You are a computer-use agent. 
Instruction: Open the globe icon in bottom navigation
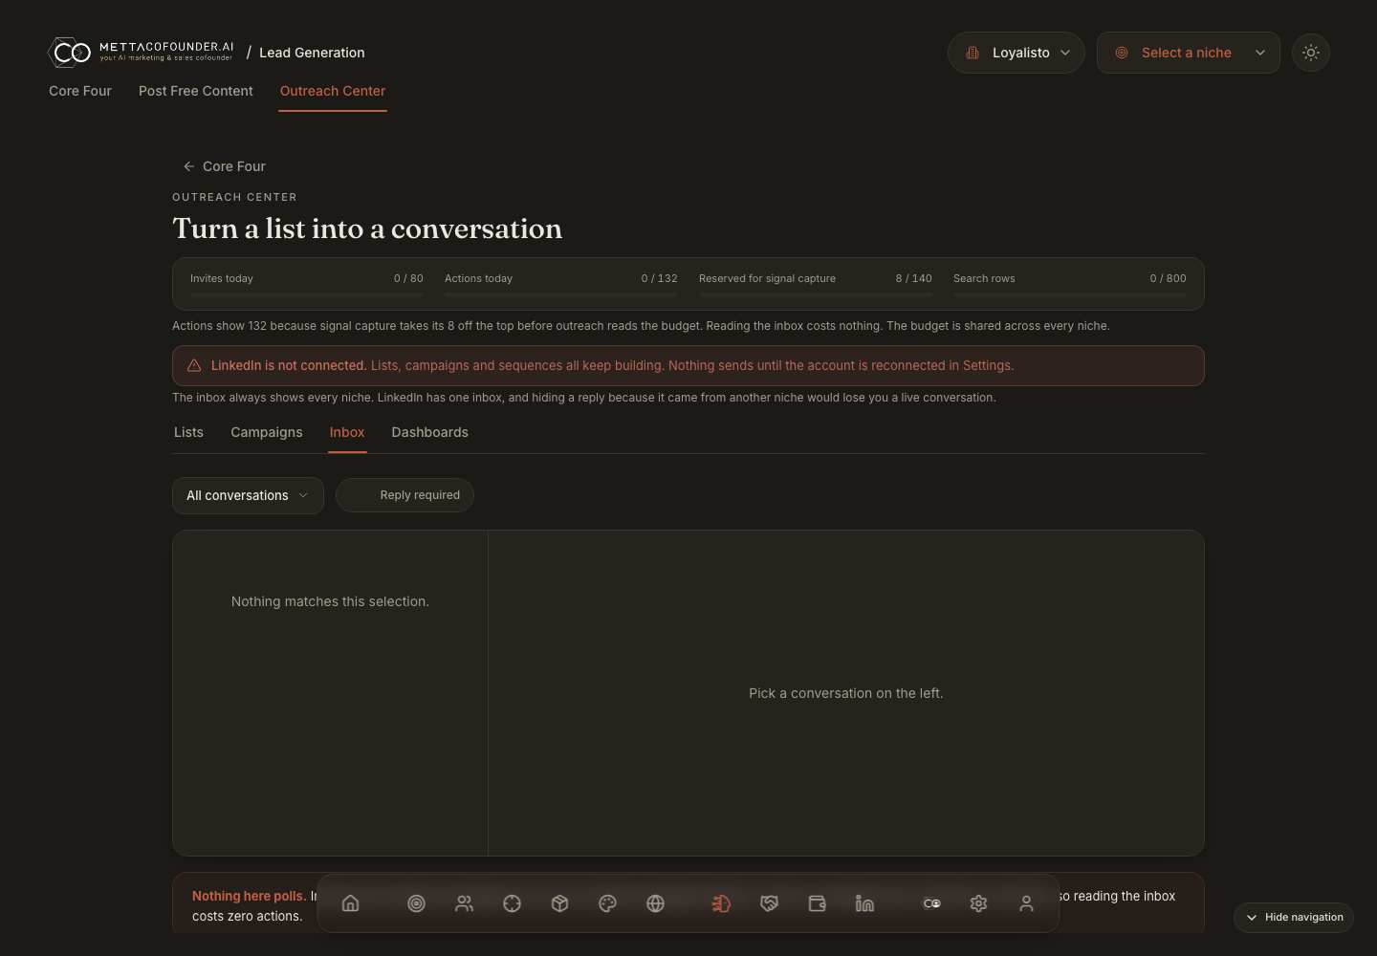tap(655, 903)
